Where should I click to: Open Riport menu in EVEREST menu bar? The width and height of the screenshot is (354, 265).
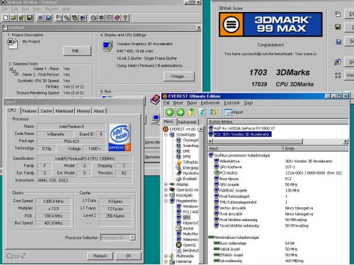[x=192, y=103]
